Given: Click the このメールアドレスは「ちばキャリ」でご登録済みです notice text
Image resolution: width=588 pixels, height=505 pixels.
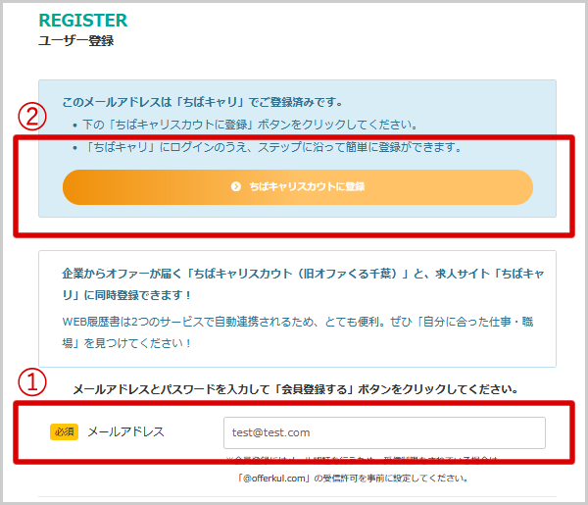Looking at the screenshot, I should tap(202, 102).
